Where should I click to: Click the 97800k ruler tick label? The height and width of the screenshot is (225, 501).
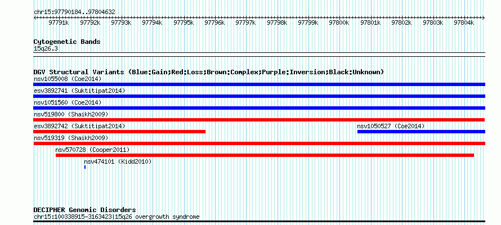339,22
